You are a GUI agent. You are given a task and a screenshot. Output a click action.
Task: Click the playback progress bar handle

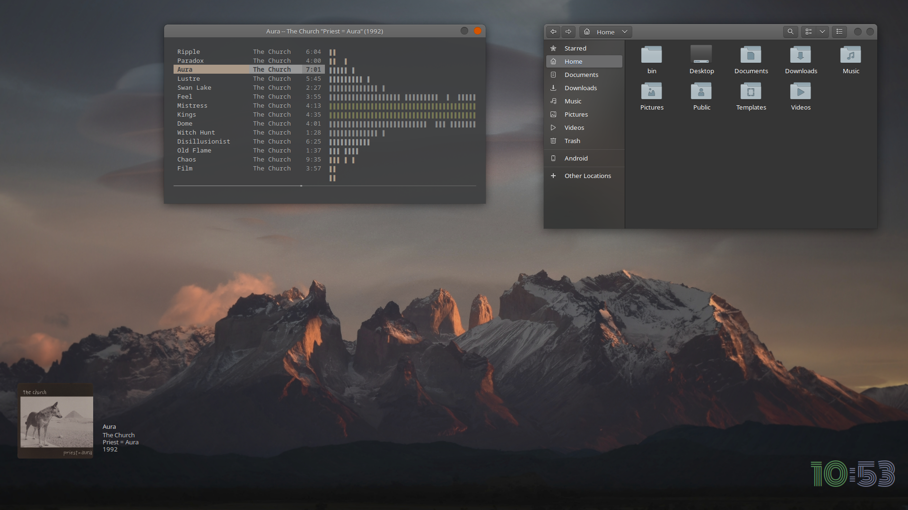[301, 186]
